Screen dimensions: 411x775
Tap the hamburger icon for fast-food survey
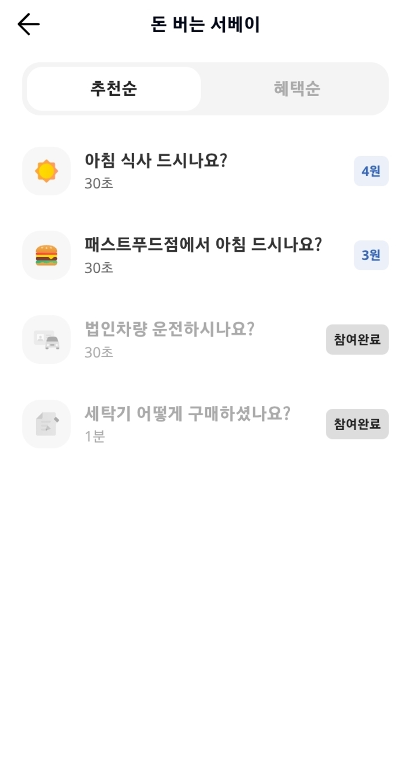coord(47,255)
